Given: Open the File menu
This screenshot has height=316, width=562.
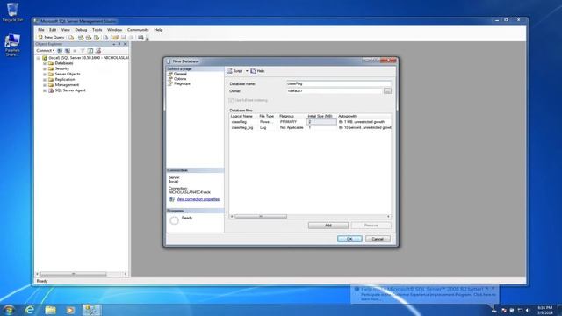Looking at the screenshot, I should click(41, 30).
